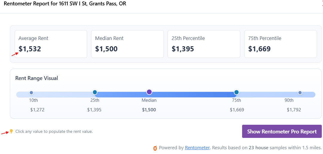Select the 25th percentile dot marker
Screen dimensions: 323x154
95,92
